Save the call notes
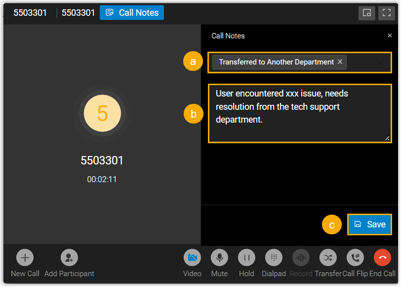 pyautogui.click(x=370, y=224)
